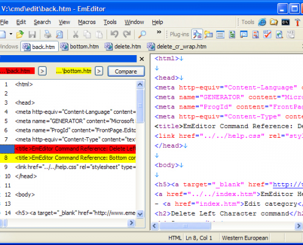This screenshot has width=303, height=245.
Task: Click the spell check plug-in icon
Action: [267, 34]
